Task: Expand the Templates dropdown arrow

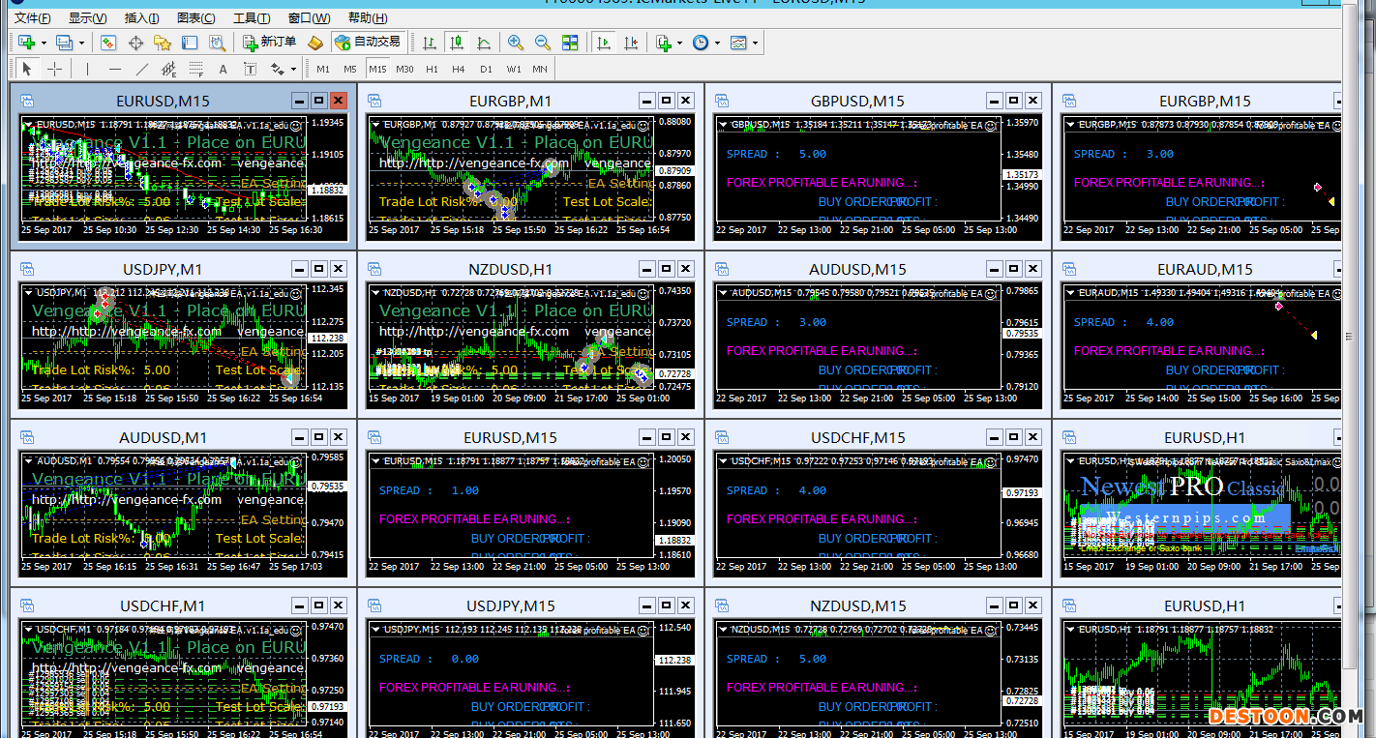Action: tap(755, 43)
